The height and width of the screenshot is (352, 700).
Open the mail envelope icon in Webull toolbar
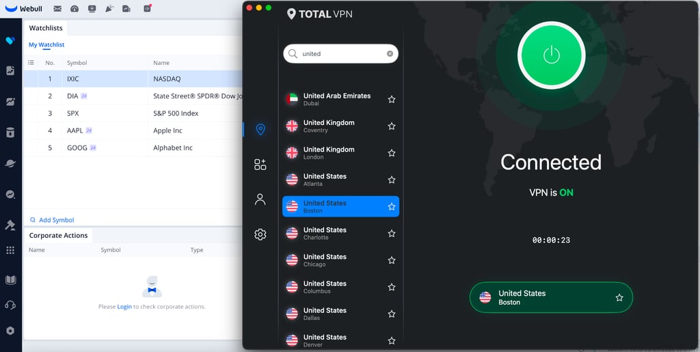click(x=57, y=8)
